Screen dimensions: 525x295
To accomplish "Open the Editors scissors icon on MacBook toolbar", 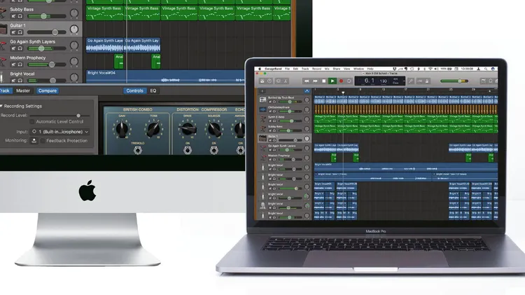I will coord(286,81).
